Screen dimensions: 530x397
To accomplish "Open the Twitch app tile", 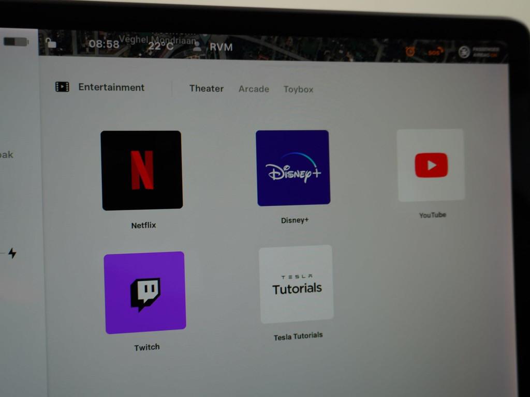I will (145, 293).
